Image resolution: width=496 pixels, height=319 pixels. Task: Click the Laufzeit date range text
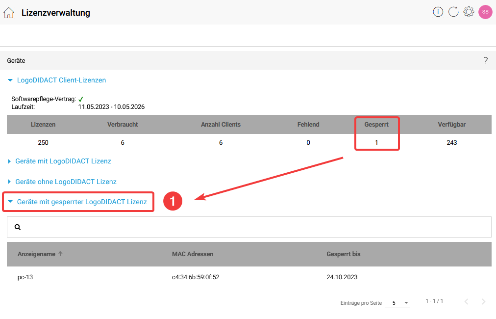coord(111,107)
